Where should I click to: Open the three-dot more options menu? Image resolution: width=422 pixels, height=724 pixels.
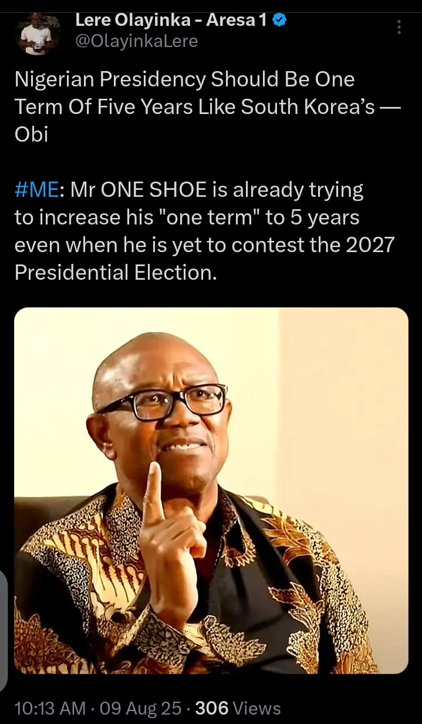400,27
